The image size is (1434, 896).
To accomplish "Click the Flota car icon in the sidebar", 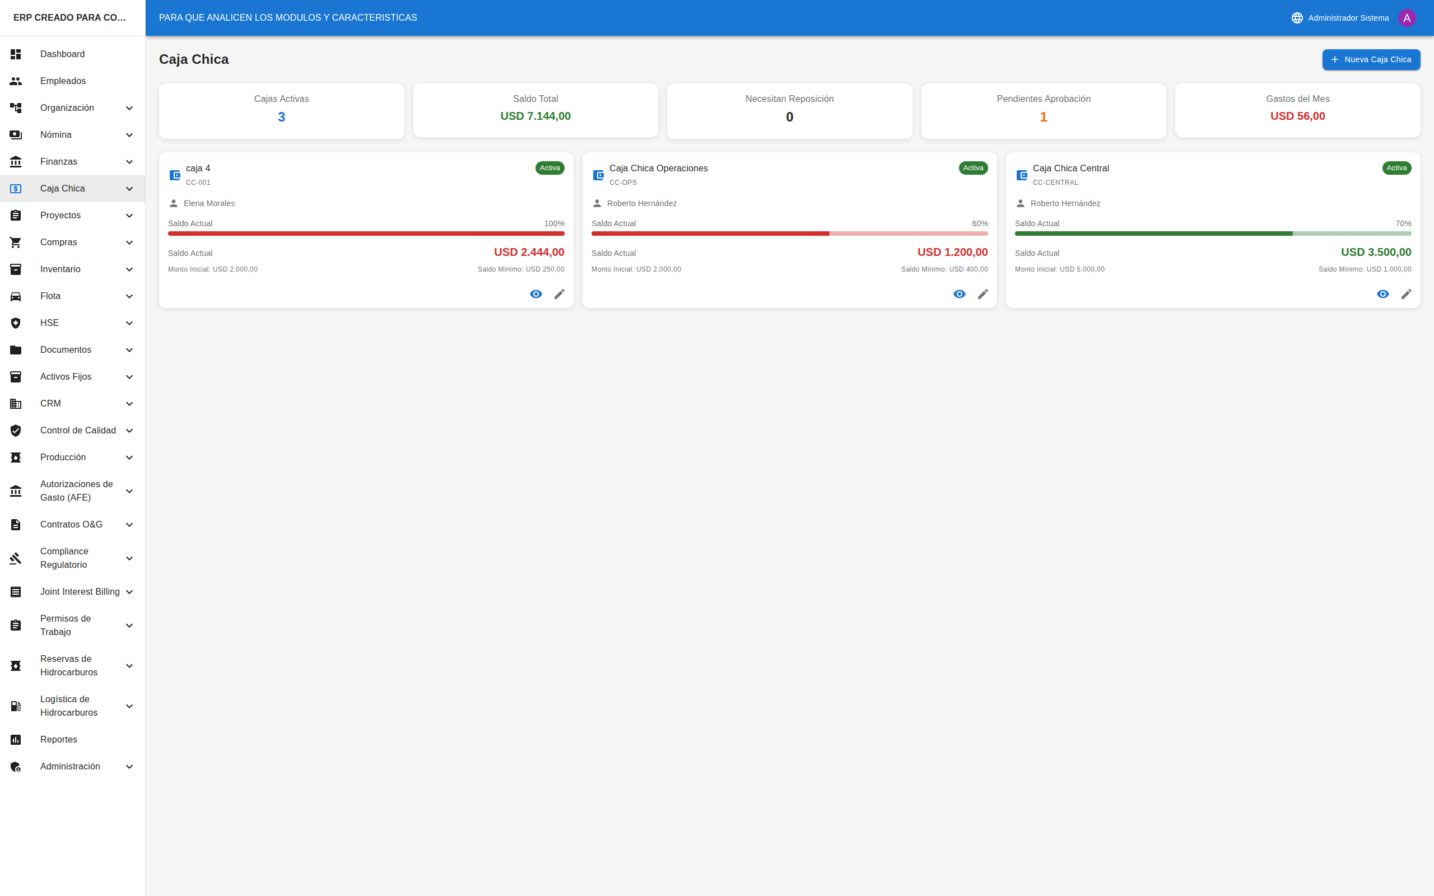I will [x=16, y=296].
